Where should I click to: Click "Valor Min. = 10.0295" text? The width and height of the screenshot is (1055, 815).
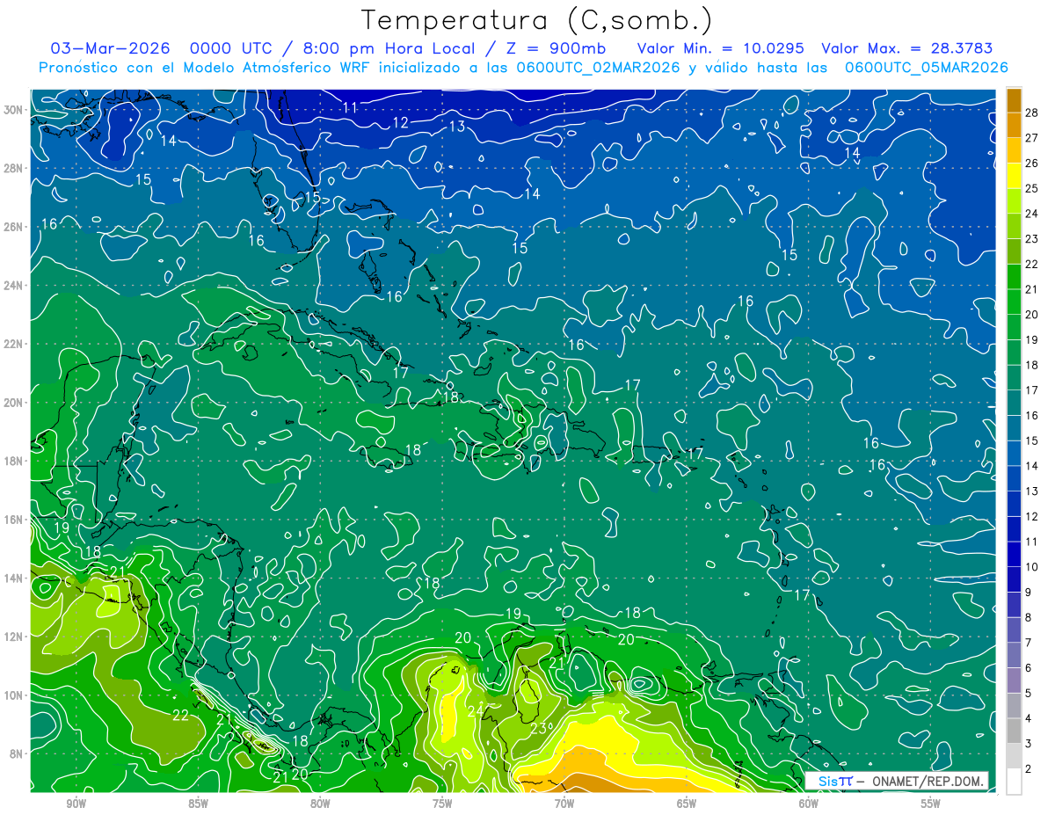721,48
